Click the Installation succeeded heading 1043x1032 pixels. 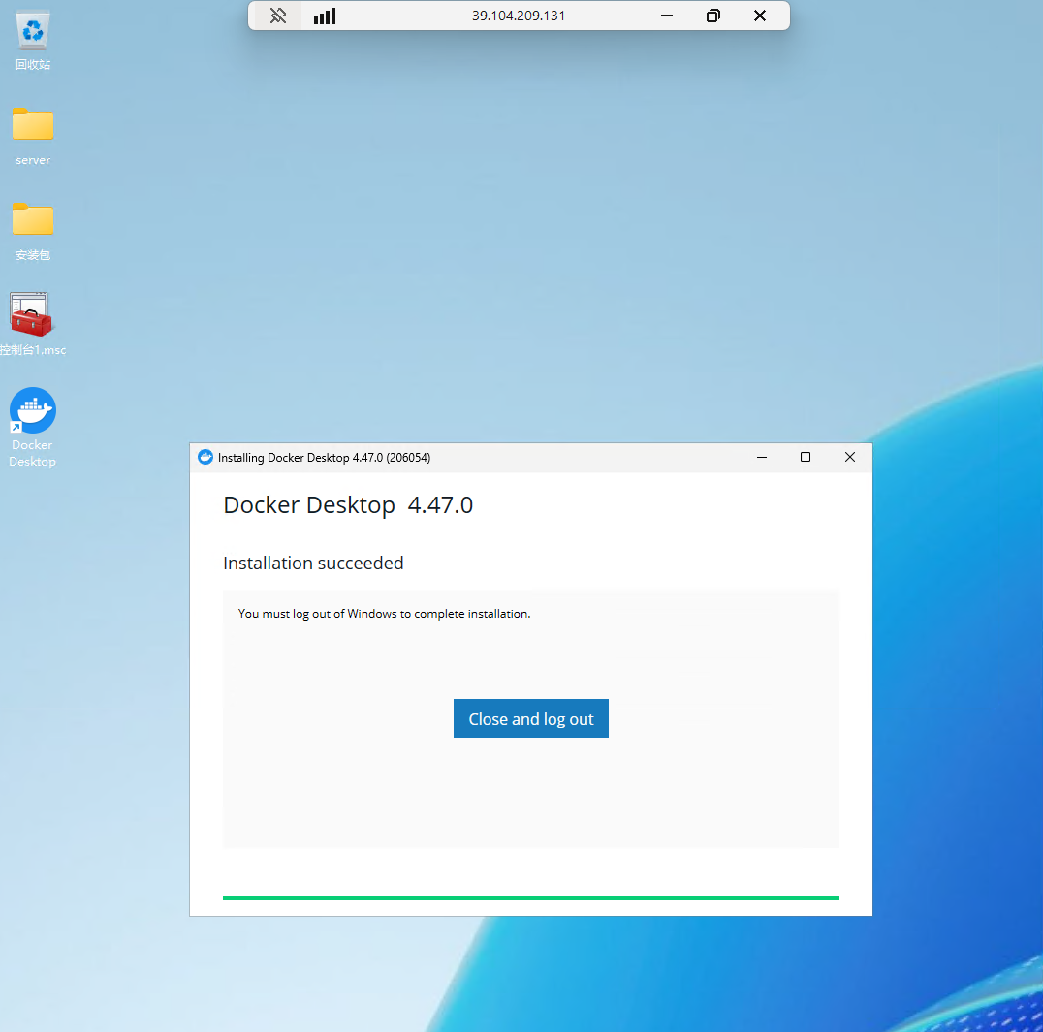point(313,563)
